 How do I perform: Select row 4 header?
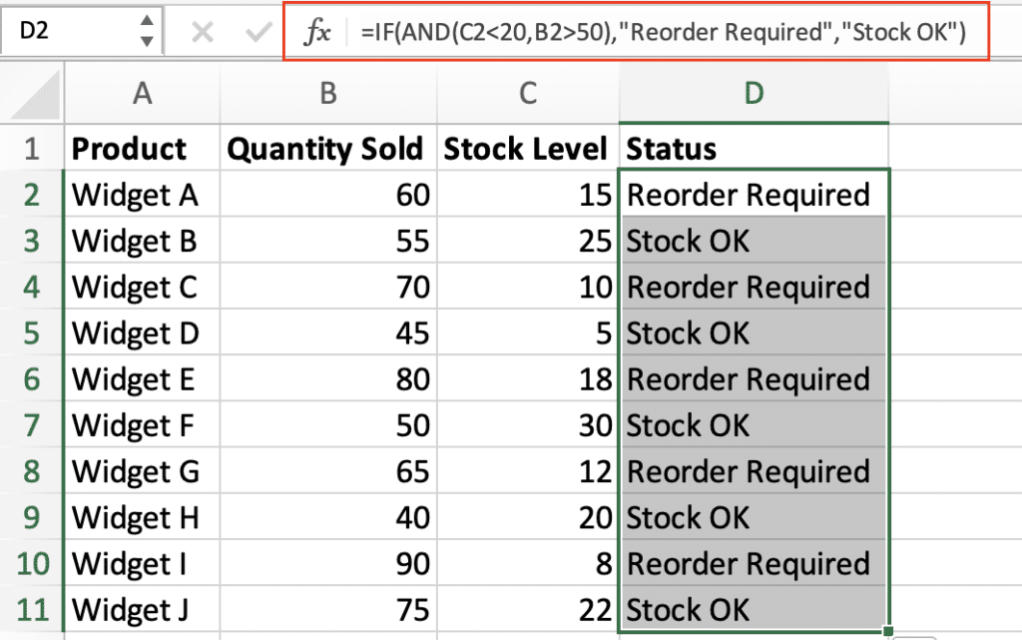[31, 287]
